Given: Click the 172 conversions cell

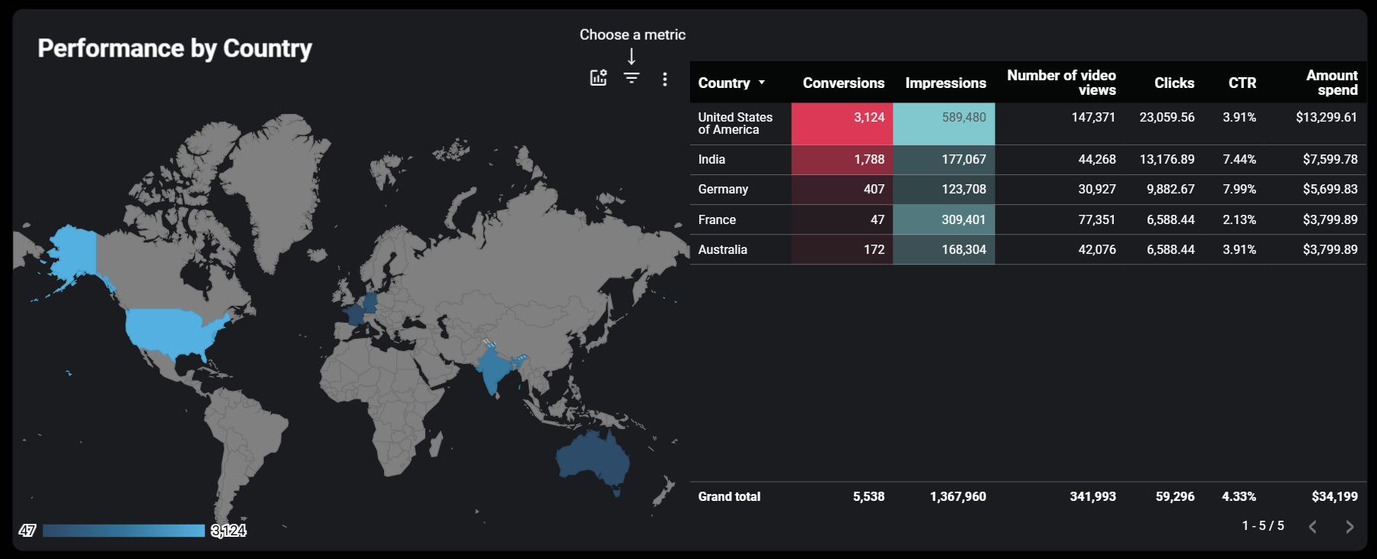Looking at the screenshot, I should coord(842,249).
